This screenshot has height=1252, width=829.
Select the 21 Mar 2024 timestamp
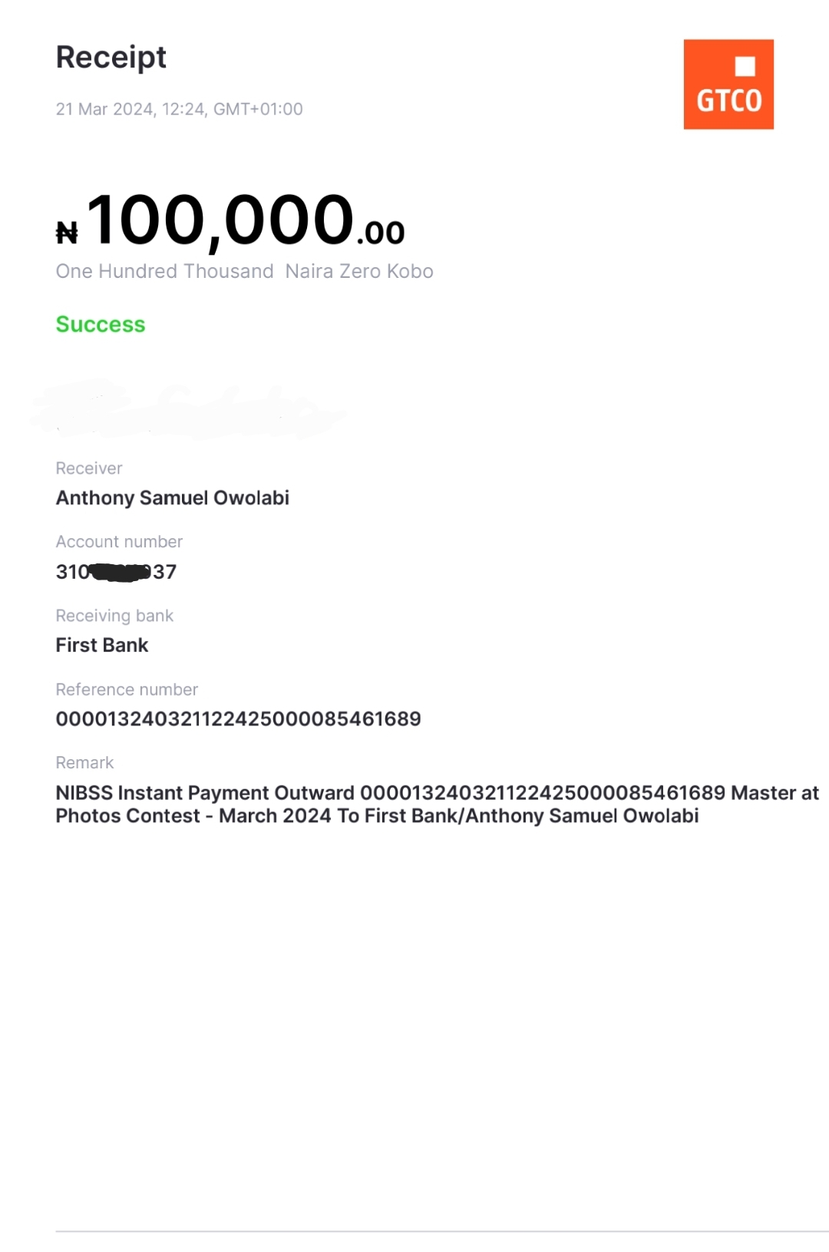[179, 109]
